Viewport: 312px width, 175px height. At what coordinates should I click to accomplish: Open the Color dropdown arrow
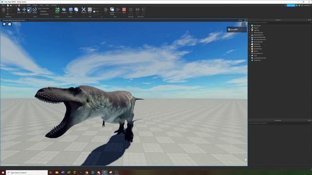click(x=90, y=14)
